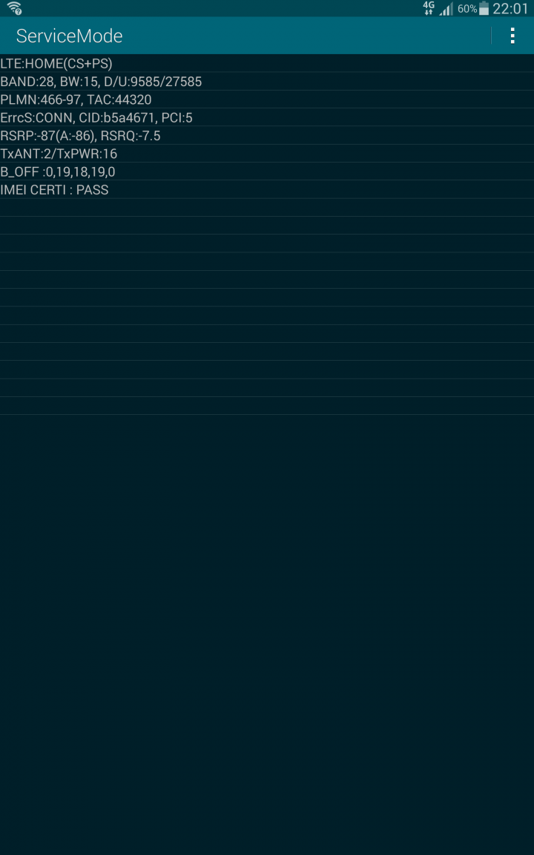Tap the cellular signal strength bars
534x855 pixels.
click(446, 9)
